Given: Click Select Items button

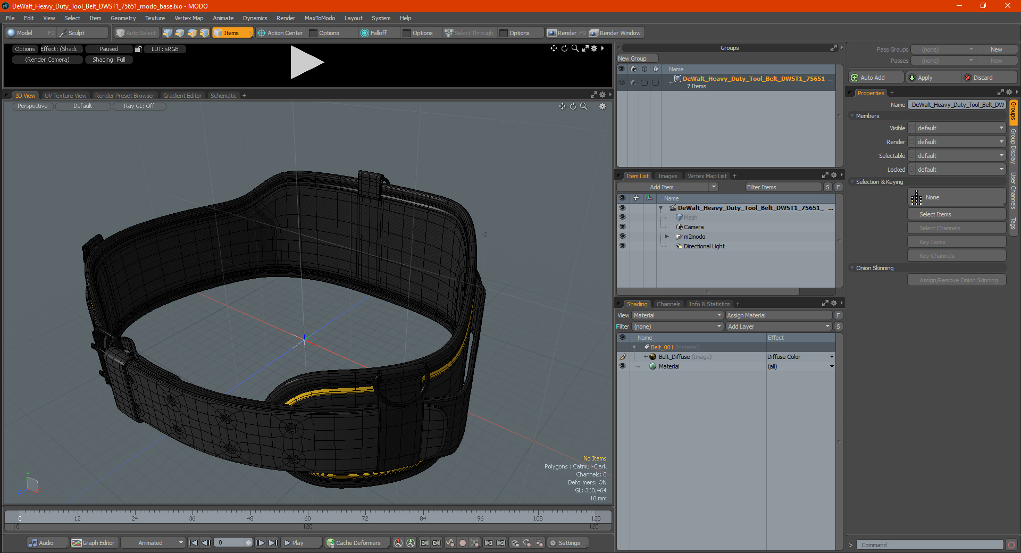Looking at the screenshot, I should [x=957, y=214].
